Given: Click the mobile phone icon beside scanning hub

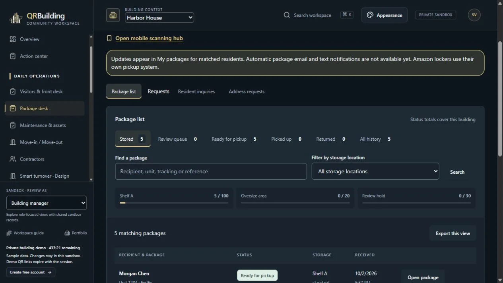Looking at the screenshot, I should point(109,38).
